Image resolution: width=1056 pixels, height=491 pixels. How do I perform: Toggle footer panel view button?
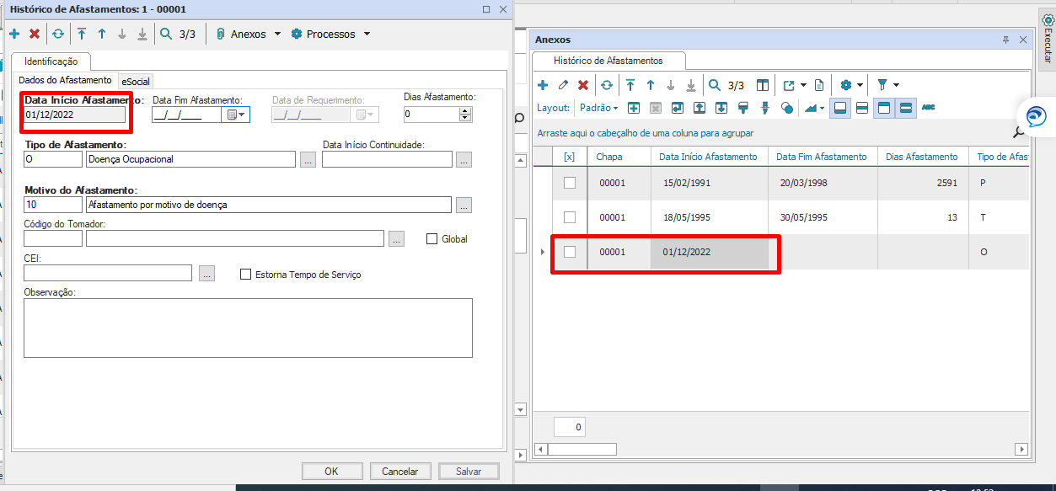(839, 108)
